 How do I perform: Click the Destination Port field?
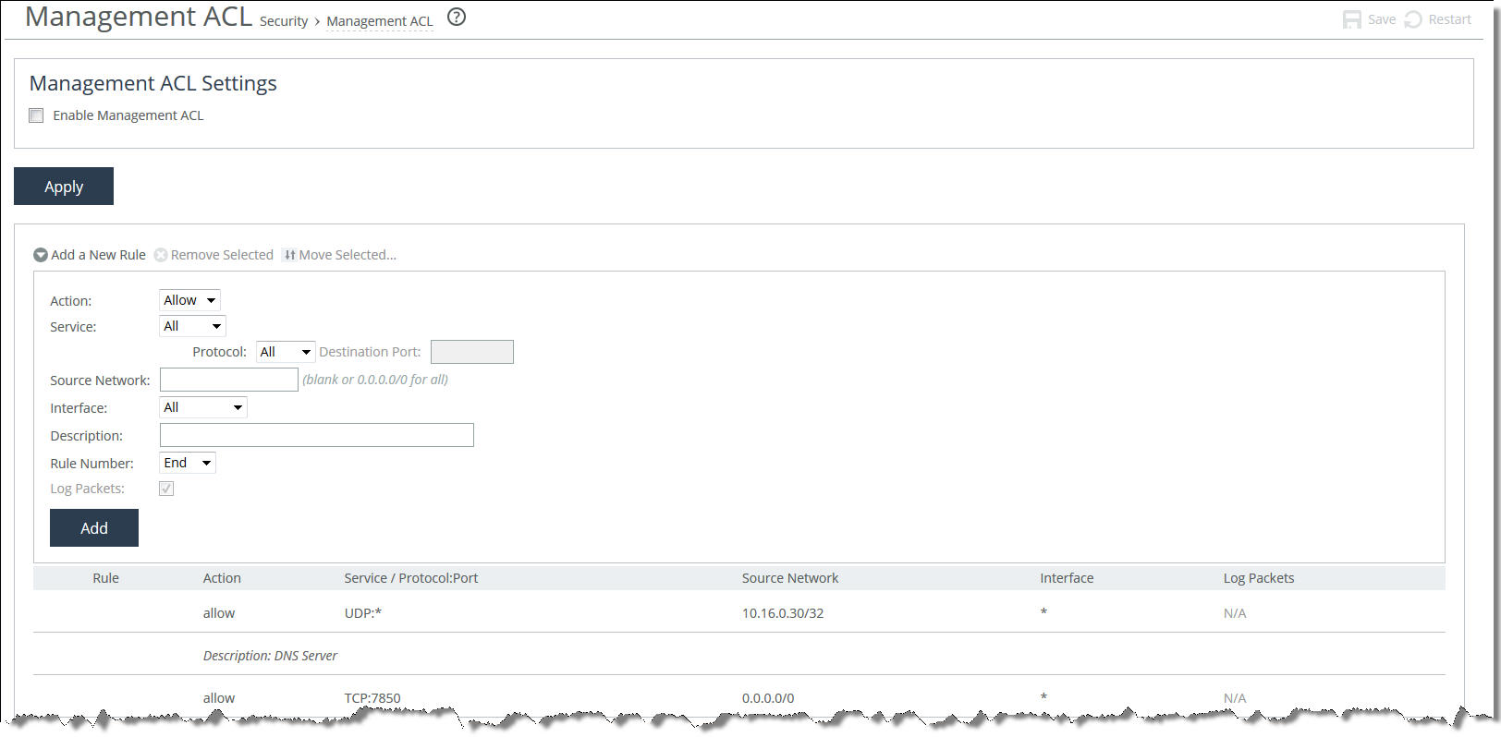472,352
